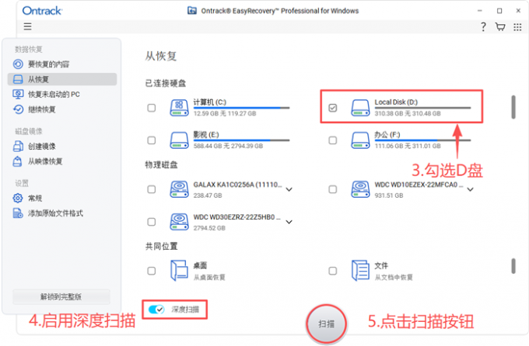The height and width of the screenshot is (346, 529).
Task: Click the 计算机 (C:) usage bar
Action: tap(242, 108)
